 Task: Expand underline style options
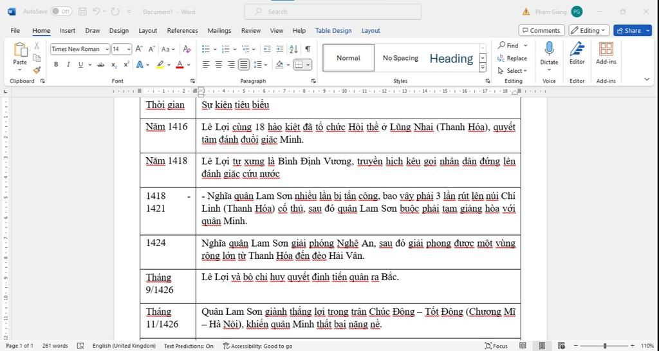(89, 65)
